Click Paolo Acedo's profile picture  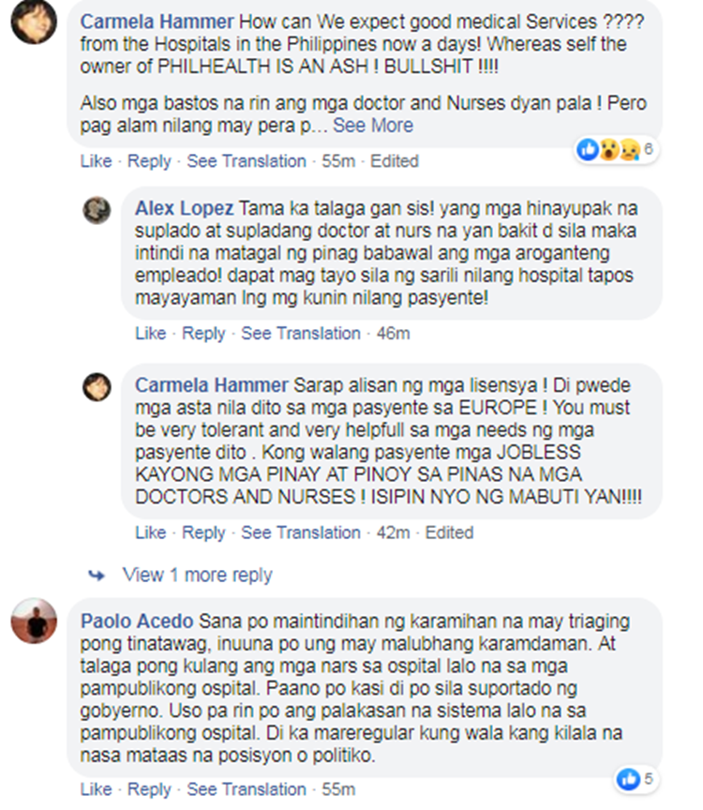point(34,621)
